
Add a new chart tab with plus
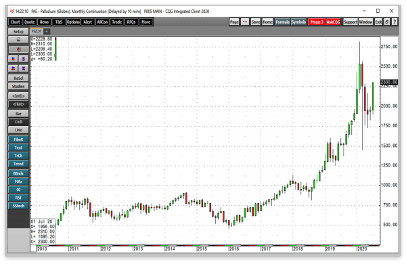click(47, 31)
